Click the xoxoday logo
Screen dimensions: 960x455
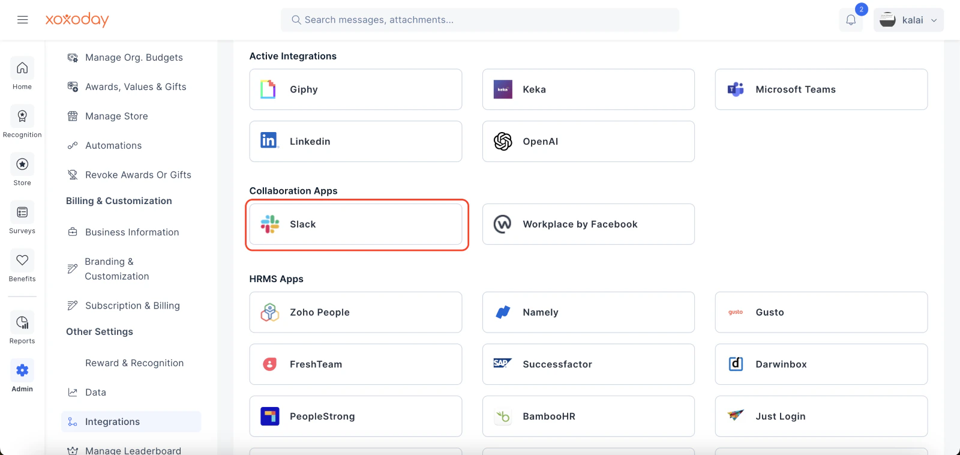pos(77,20)
